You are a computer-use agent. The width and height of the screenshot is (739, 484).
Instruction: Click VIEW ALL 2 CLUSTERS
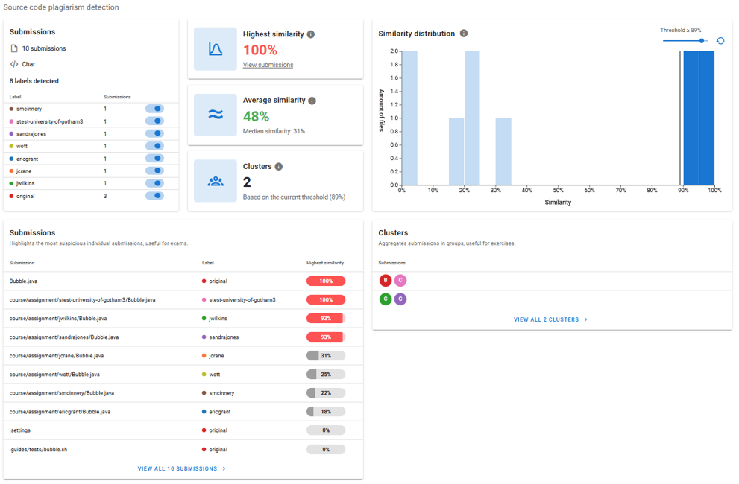coord(550,319)
